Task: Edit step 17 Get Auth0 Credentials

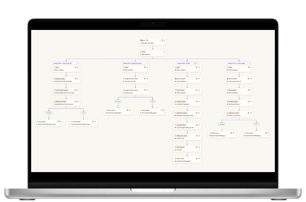Action: [199, 102]
